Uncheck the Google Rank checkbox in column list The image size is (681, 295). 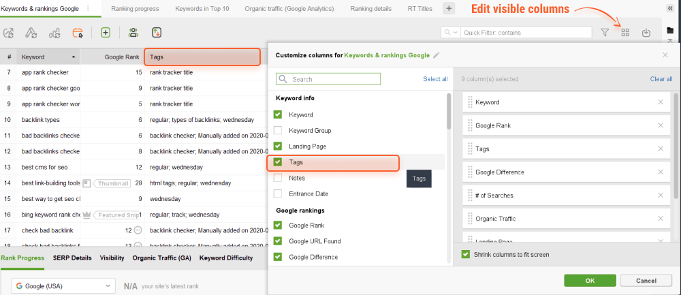tap(278, 225)
